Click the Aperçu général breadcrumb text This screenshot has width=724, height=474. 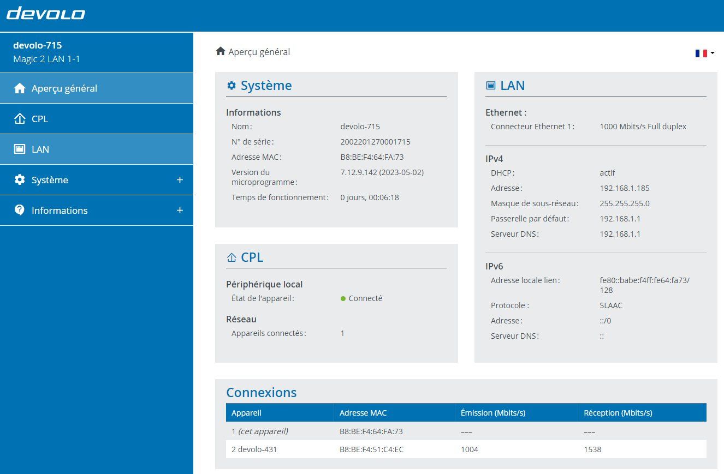(259, 52)
